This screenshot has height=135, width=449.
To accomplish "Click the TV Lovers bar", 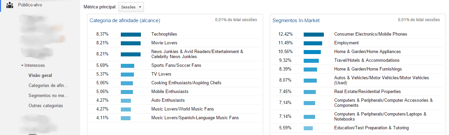I will pyautogui.click(x=127, y=74).
